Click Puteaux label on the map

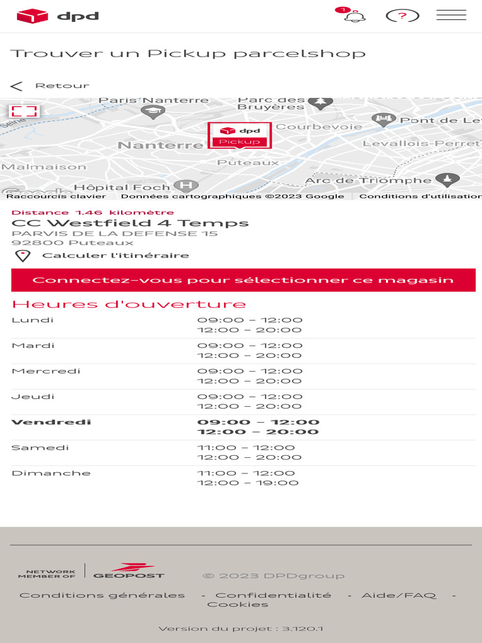coord(247,163)
